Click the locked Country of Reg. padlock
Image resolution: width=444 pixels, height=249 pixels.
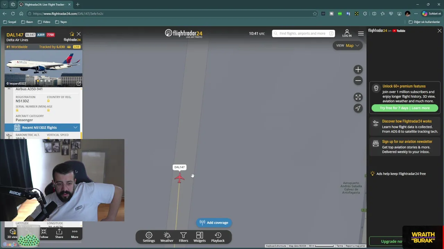tap(48, 101)
